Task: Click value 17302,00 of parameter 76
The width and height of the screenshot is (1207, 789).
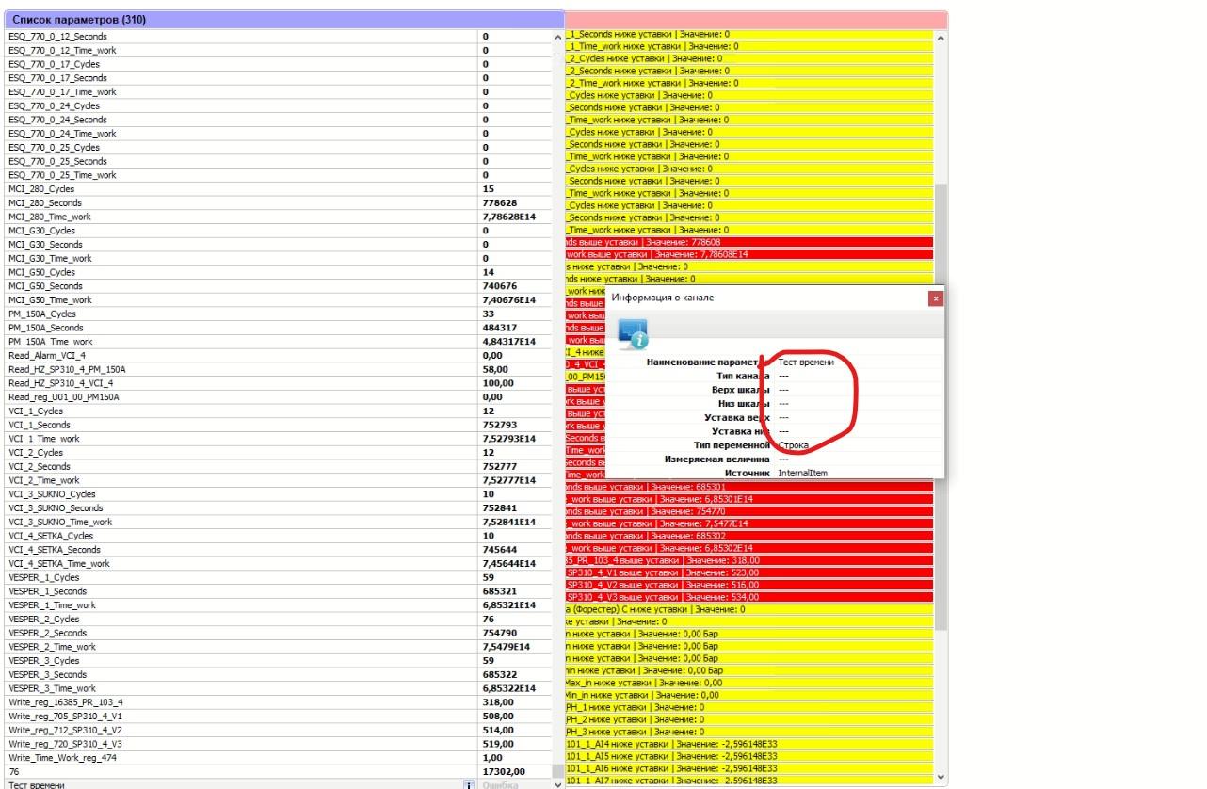Action: click(502, 771)
